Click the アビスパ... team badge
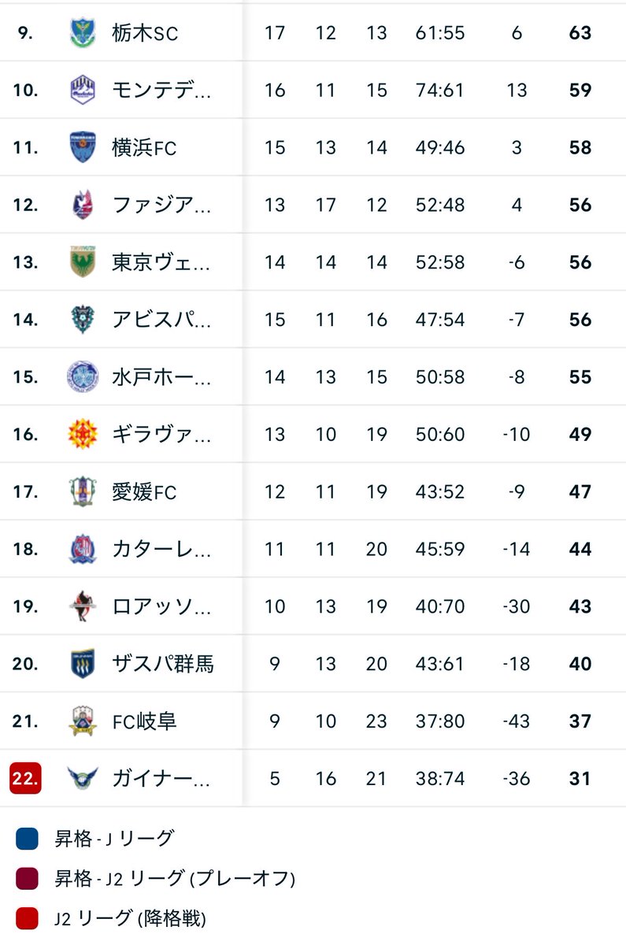Image resolution: width=626 pixels, height=945 pixels. 83,320
